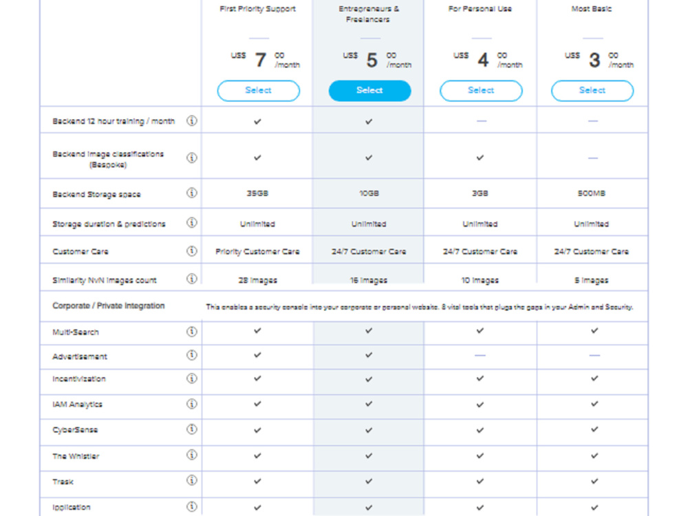
Task: Open the Trask info icon
Action: 192,481
